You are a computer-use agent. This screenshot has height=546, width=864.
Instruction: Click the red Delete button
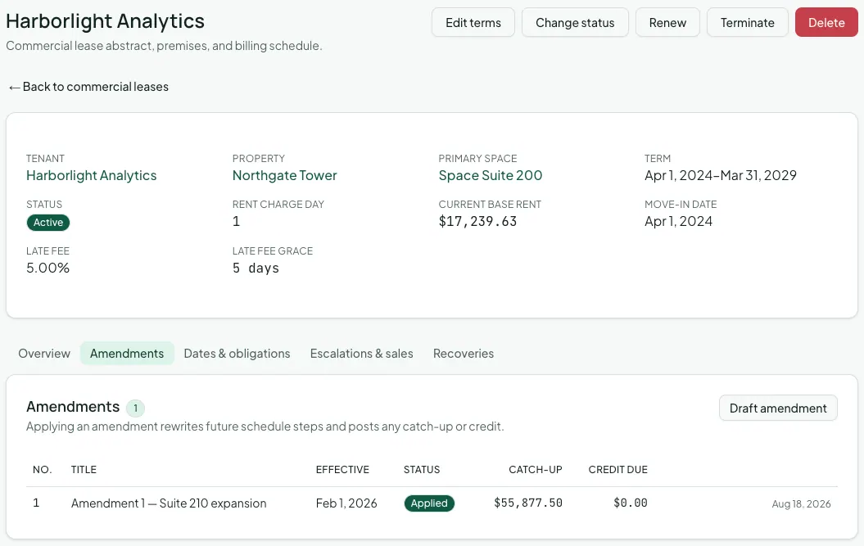826,23
